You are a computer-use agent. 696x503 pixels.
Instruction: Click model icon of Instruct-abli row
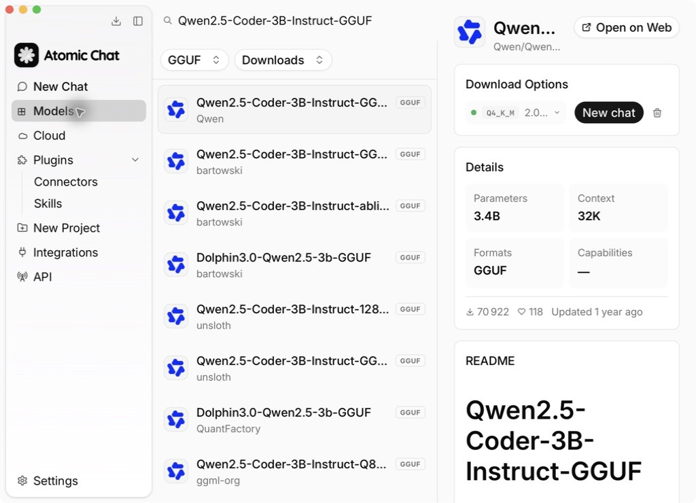176,213
